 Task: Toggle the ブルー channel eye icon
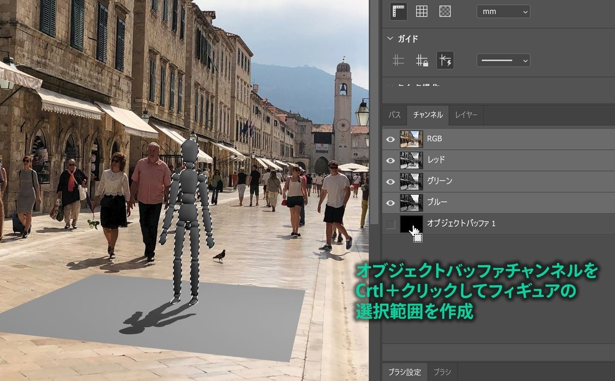(391, 202)
